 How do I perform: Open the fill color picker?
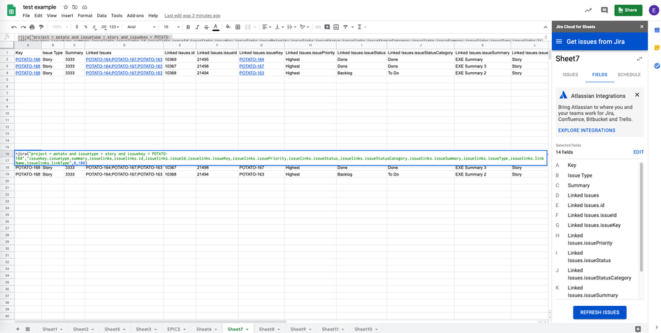(228, 27)
